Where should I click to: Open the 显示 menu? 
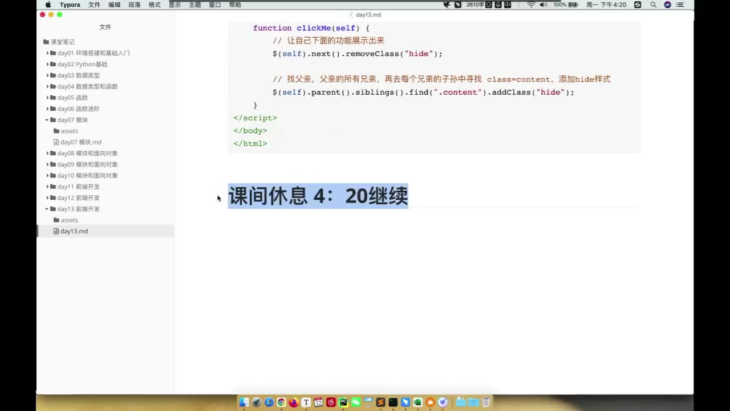(x=175, y=5)
